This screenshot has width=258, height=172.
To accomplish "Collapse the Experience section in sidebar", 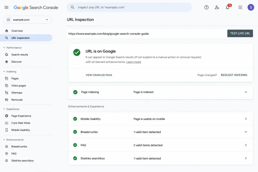I will point(4,109).
